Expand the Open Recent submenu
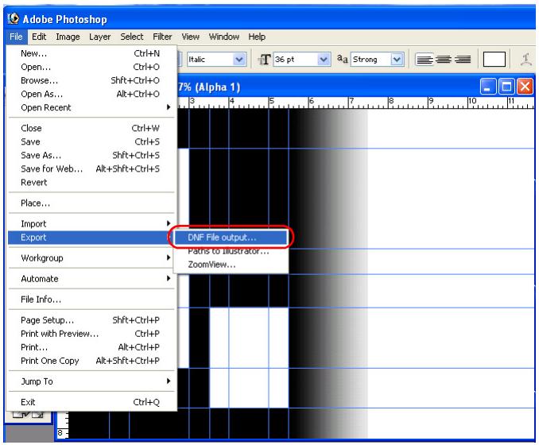 (91, 107)
